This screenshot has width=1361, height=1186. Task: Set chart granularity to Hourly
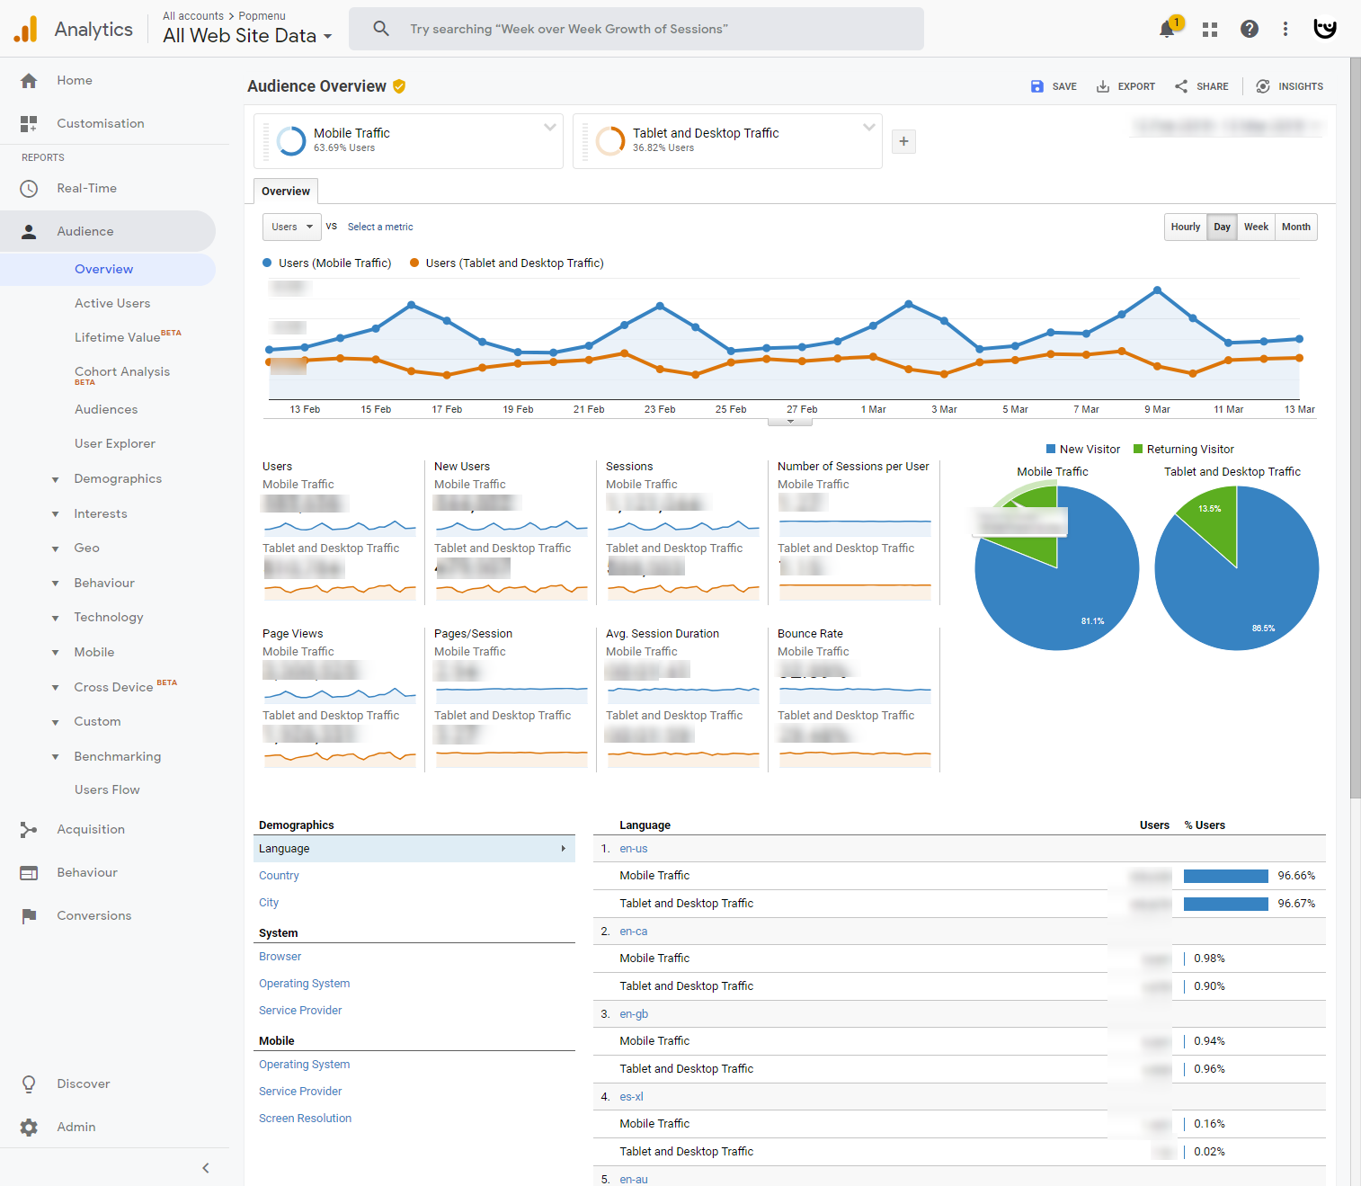coord(1185,227)
